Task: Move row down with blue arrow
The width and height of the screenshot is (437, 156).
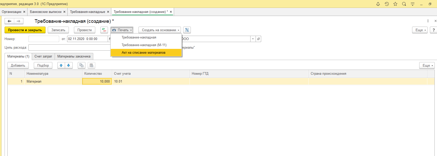Action: (x=69, y=65)
